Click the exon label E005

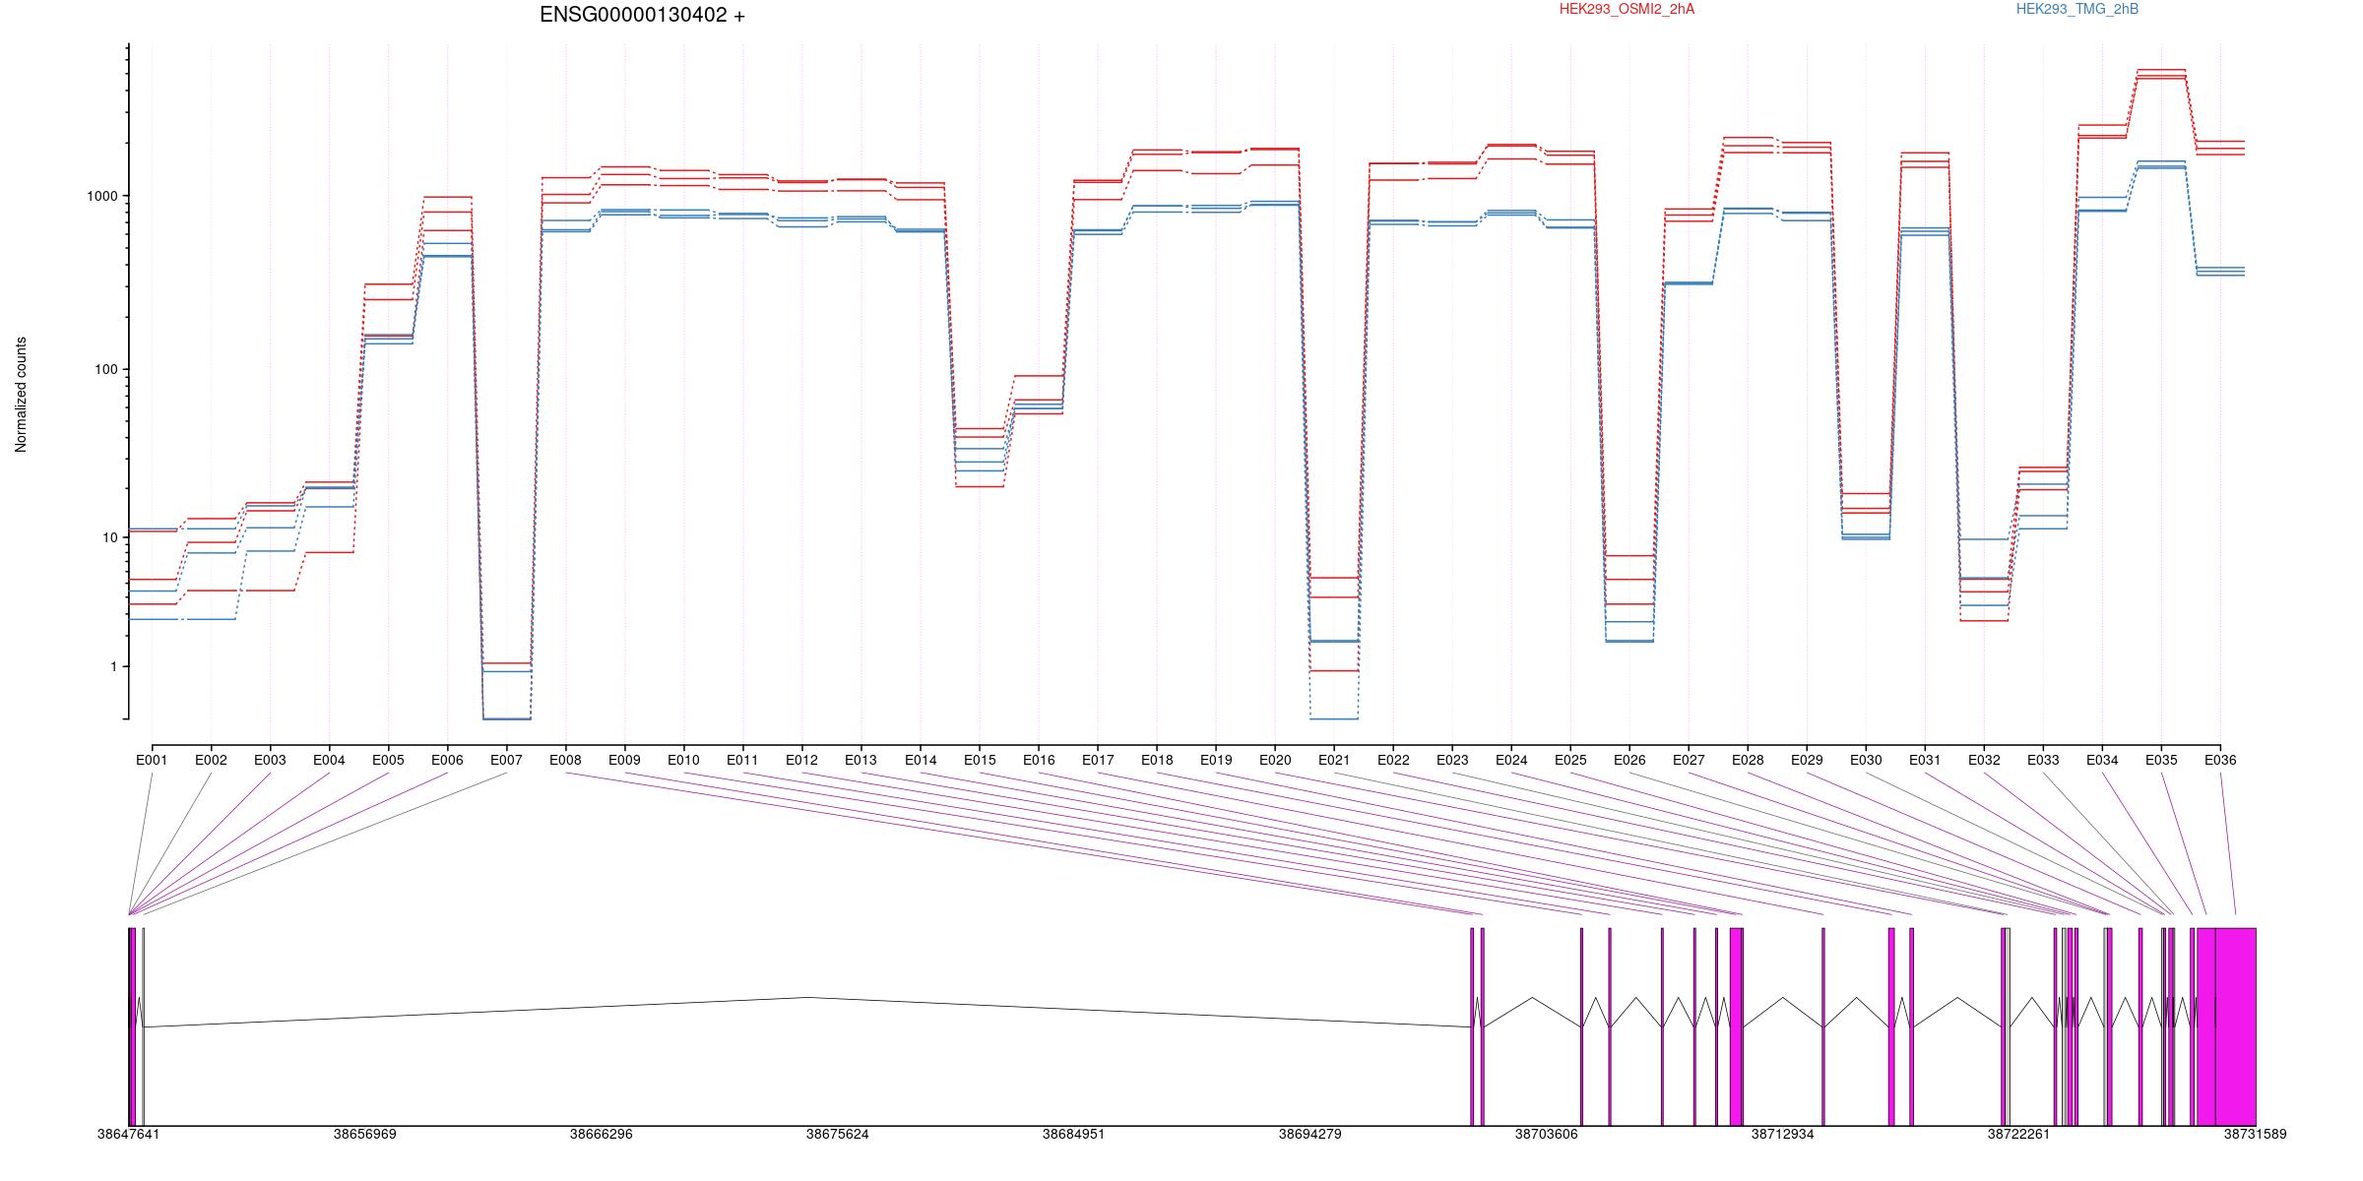point(388,760)
